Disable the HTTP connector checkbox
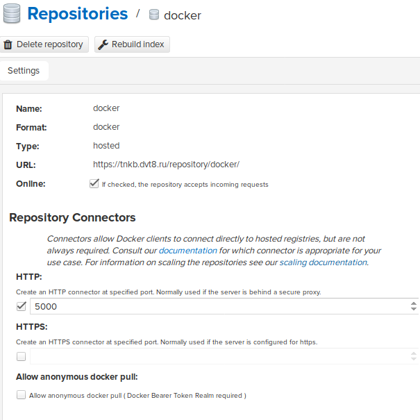Viewport: 420px width, 420px height. [x=21, y=306]
